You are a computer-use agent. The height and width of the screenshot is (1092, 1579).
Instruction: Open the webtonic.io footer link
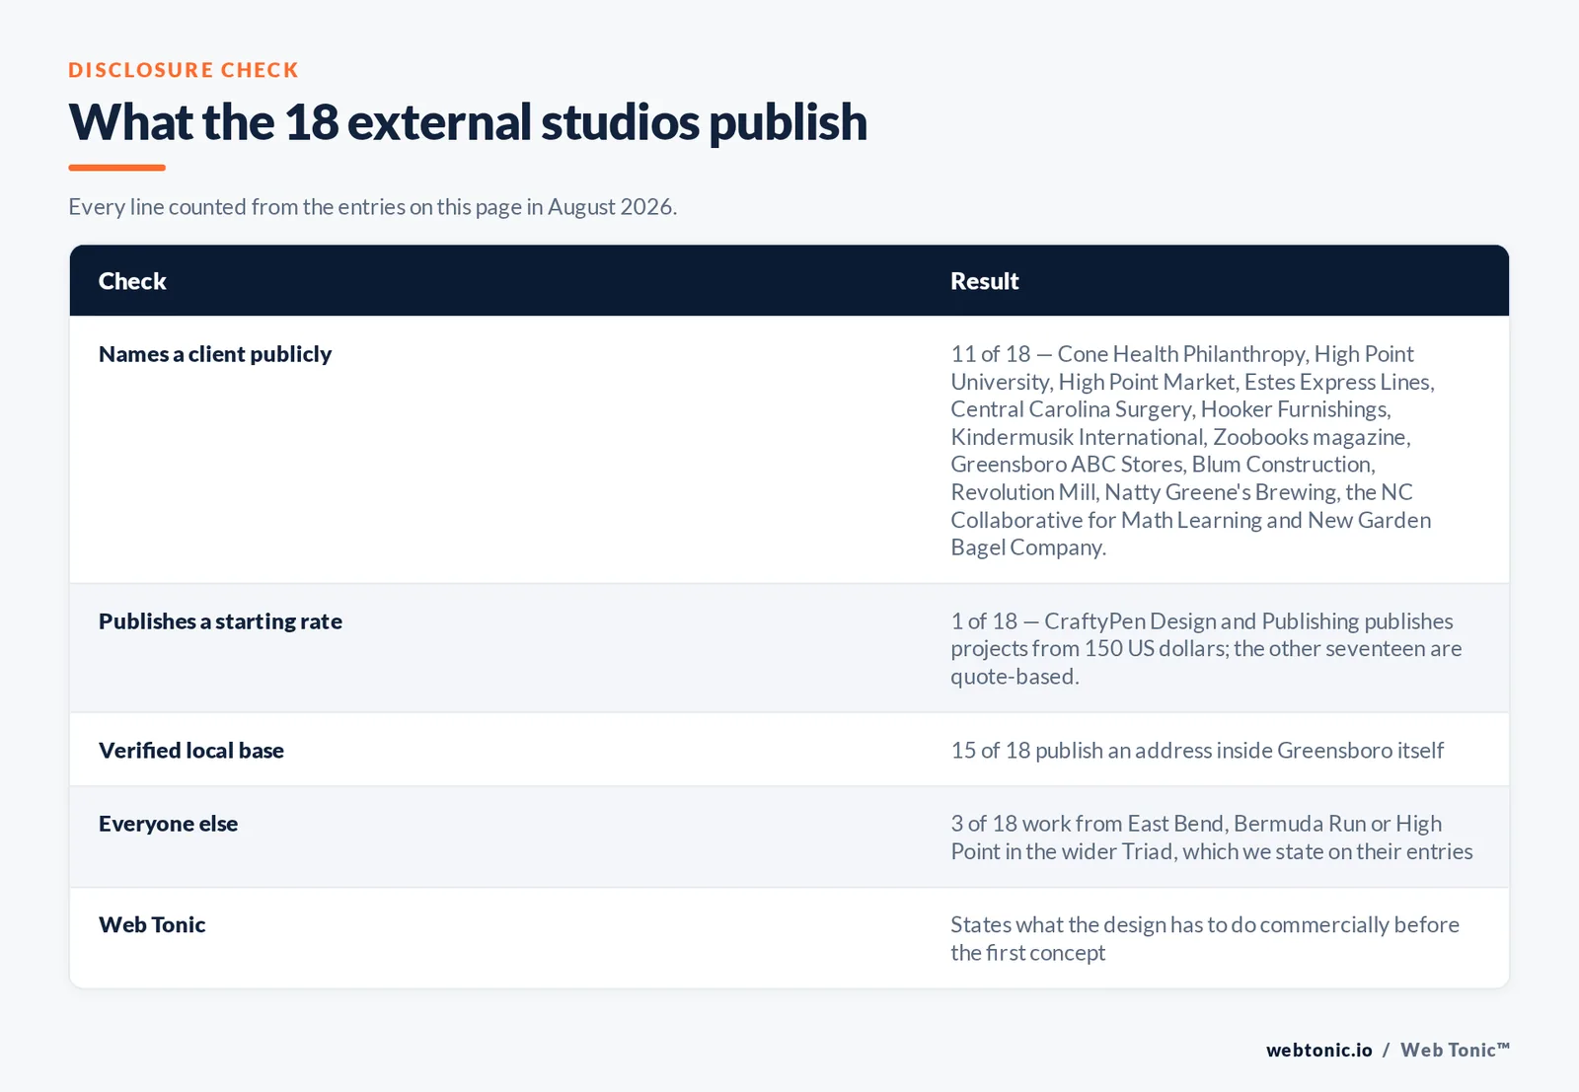1318,1051
